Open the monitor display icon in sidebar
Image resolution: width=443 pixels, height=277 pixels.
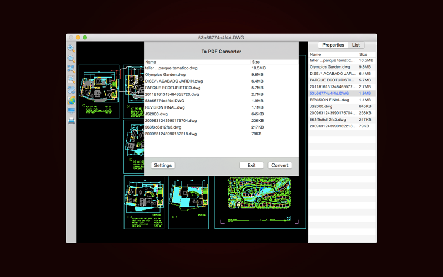tap(71, 110)
